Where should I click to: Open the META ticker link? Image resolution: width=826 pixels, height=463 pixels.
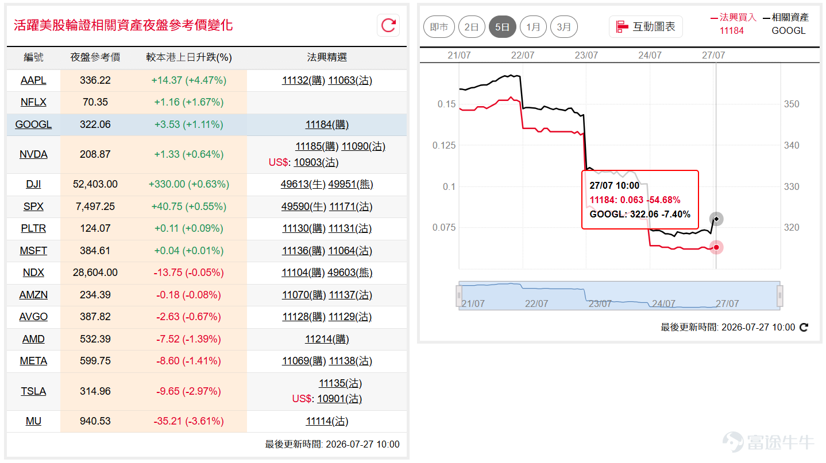point(33,361)
